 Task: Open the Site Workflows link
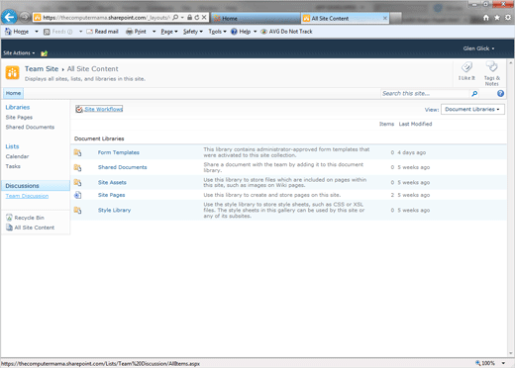(103, 109)
